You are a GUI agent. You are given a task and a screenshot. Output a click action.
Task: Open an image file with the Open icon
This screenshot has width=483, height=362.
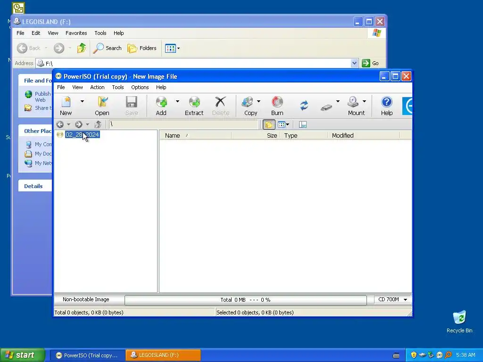102,106
